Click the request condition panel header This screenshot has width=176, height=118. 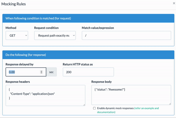click(x=88, y=18)
